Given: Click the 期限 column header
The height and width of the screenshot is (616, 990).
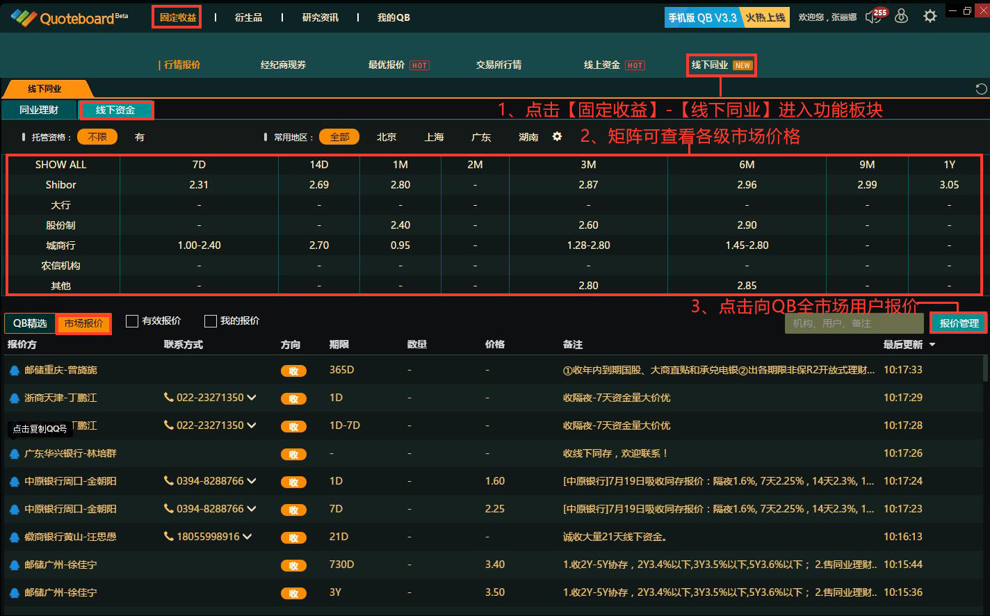Looking at the screenshot, I should point(339,345).
